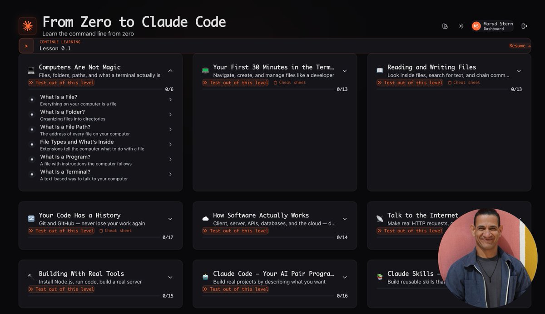Test out of the Your Code Has a History level

tap(61, 231)
